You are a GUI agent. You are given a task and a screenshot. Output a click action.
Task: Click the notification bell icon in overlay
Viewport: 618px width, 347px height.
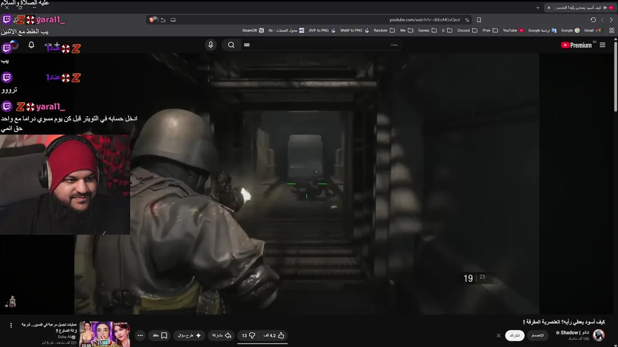tap(31, 45)
